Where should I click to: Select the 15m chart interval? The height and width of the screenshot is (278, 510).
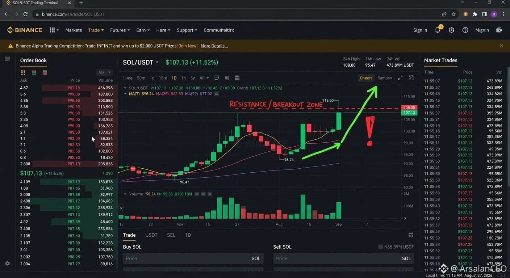[x=163, y=78]
